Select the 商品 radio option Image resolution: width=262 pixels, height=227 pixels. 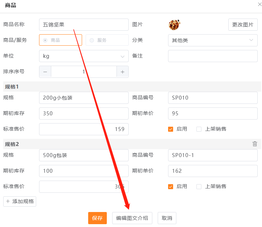pos(45,40)
